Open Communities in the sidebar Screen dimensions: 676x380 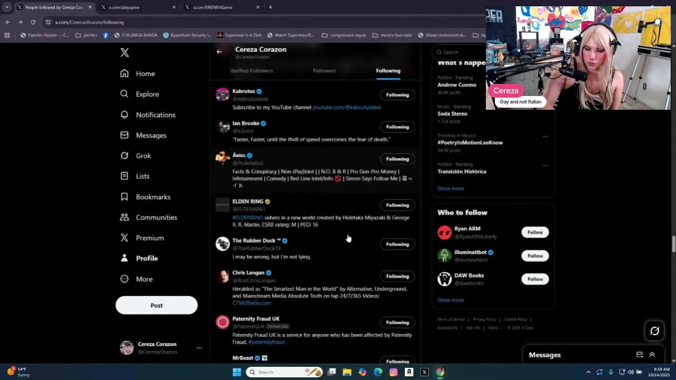click(x=148, y=217)
